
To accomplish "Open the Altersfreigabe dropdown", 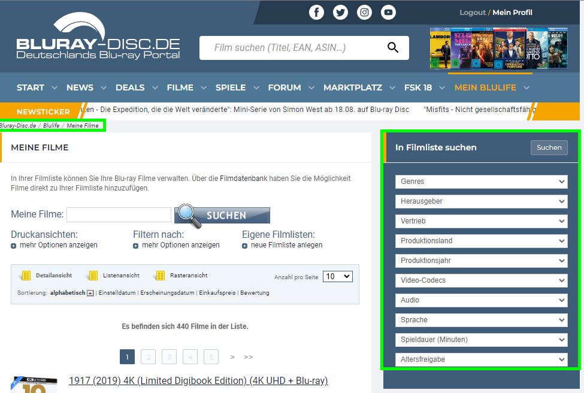I will click(481, 359).
